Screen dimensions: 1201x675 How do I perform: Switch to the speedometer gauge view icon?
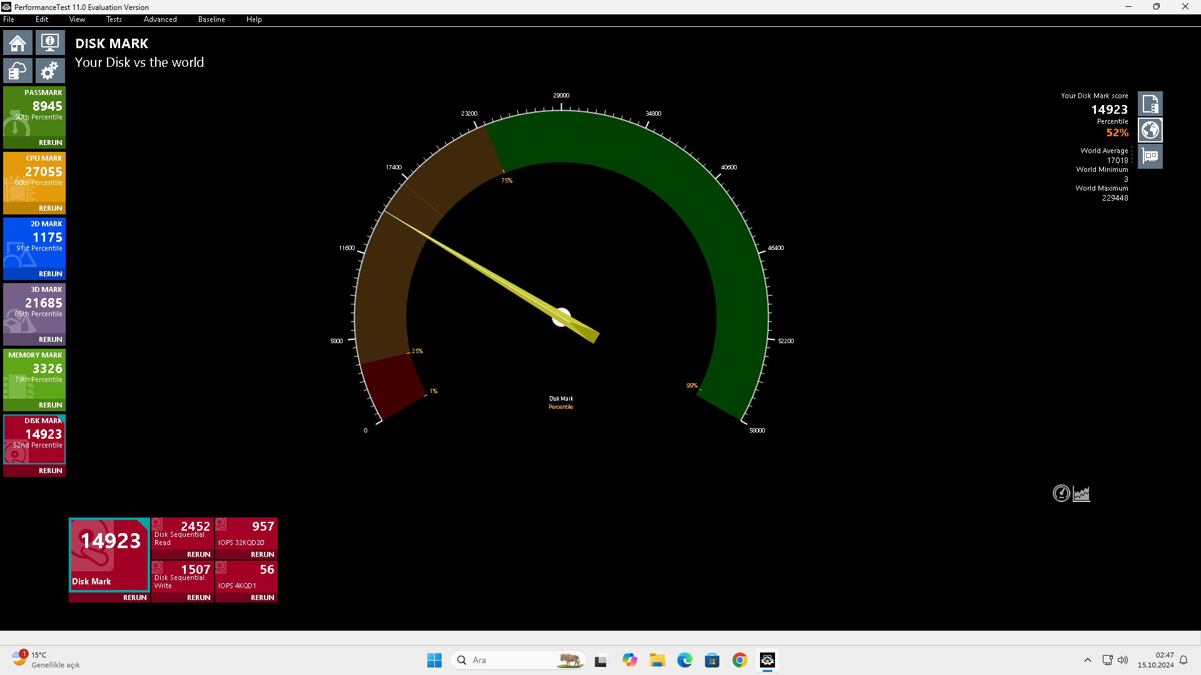pos(1061,493)
